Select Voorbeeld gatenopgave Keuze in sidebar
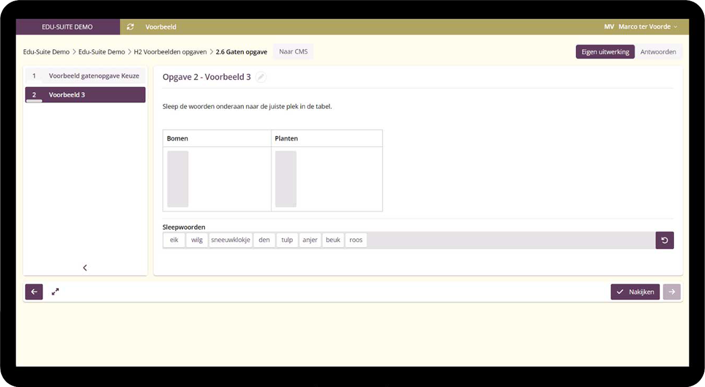705x387 pixels. (x=86, y=76)
